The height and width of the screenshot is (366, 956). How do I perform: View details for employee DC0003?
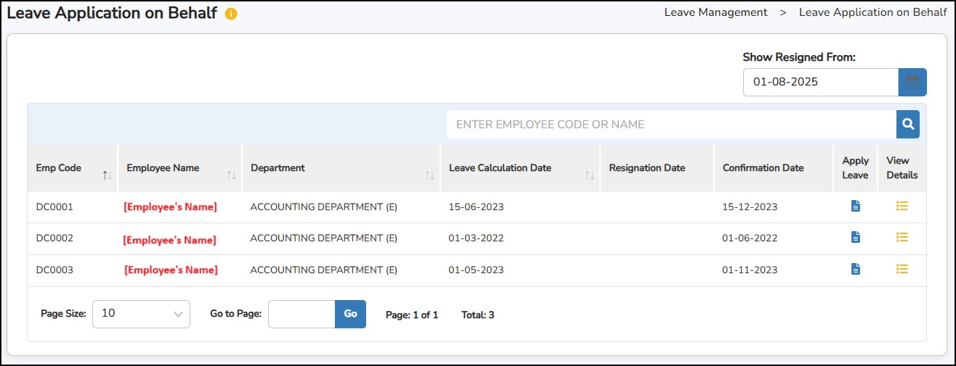[902, 269]
